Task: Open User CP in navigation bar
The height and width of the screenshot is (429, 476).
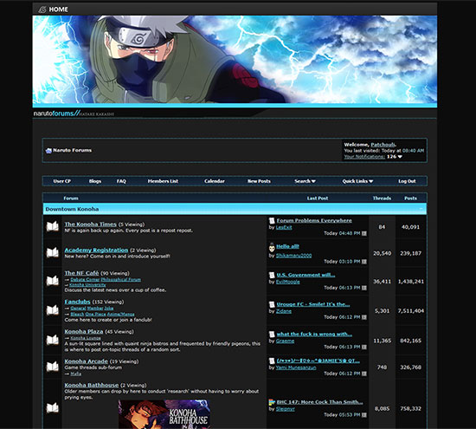Action: [x=62, y=181]
